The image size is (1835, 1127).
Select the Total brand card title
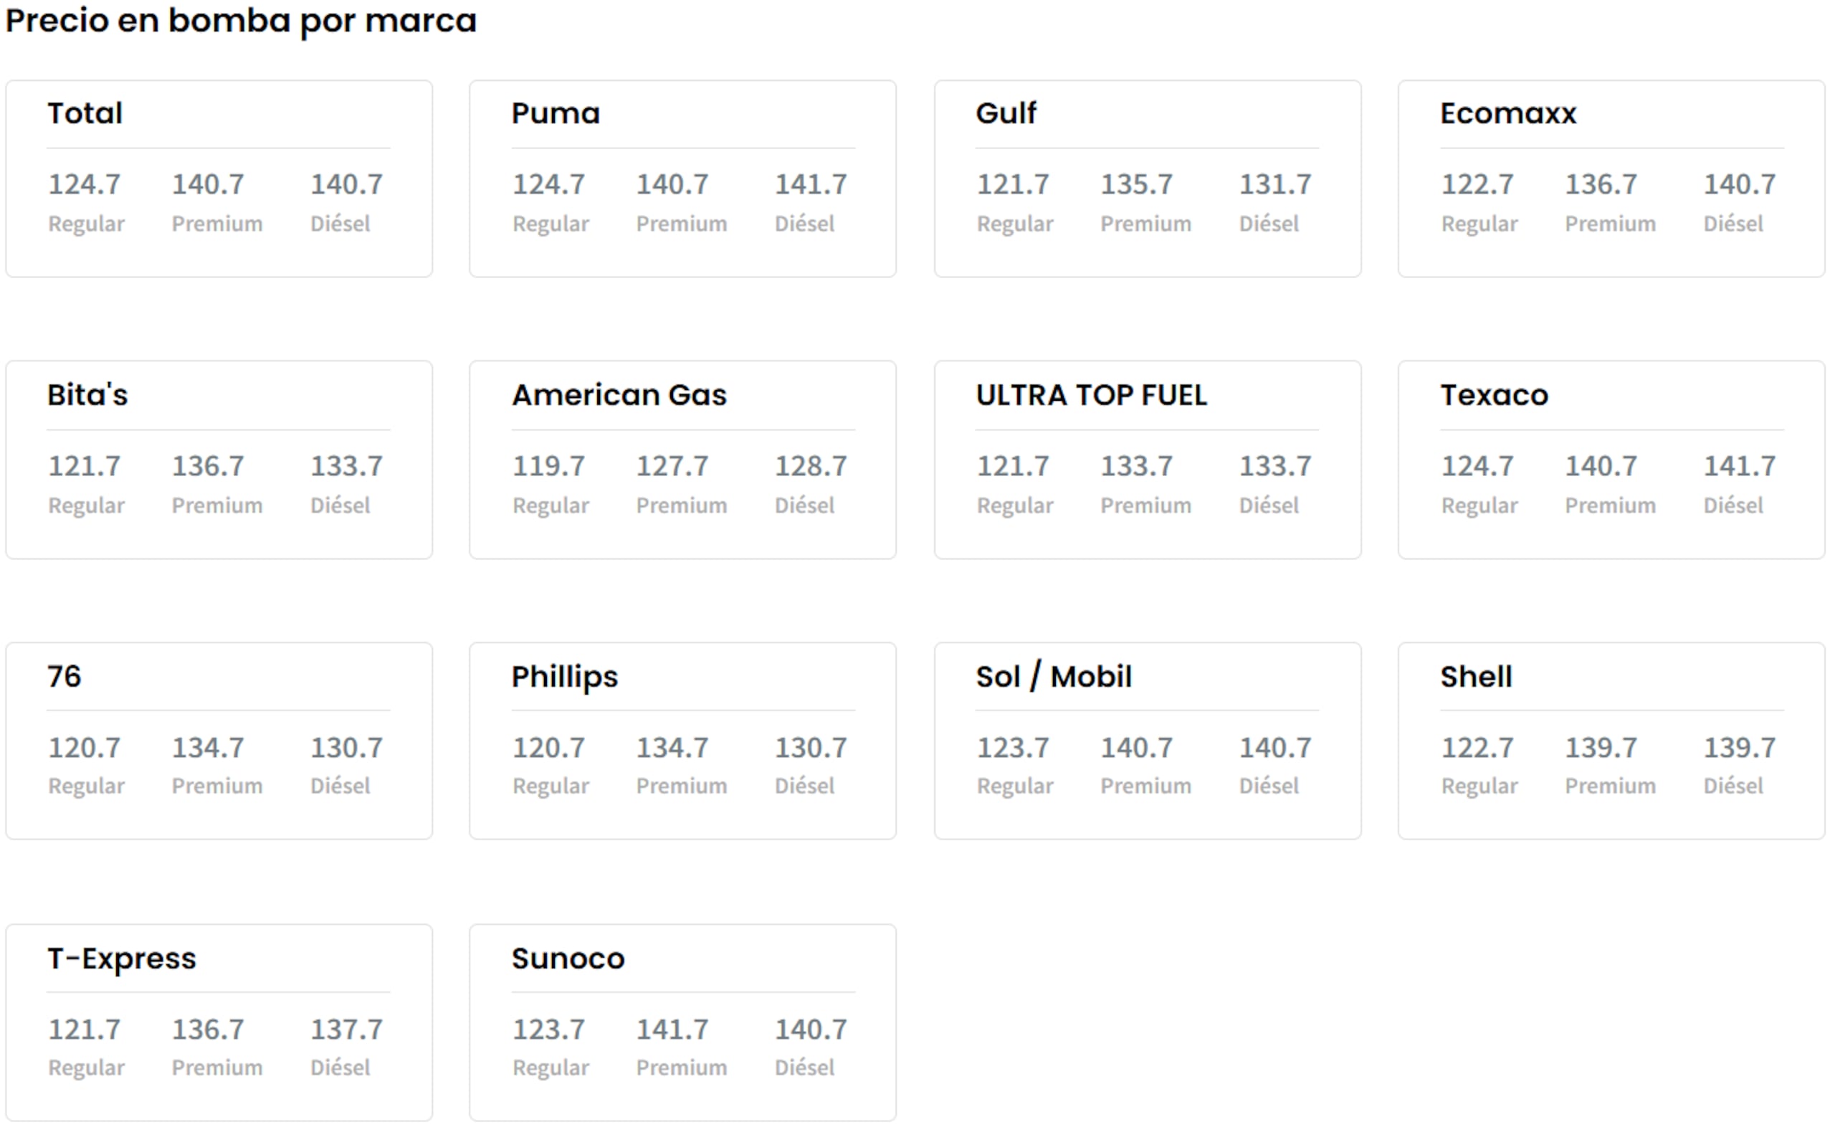tap(85, 113)
